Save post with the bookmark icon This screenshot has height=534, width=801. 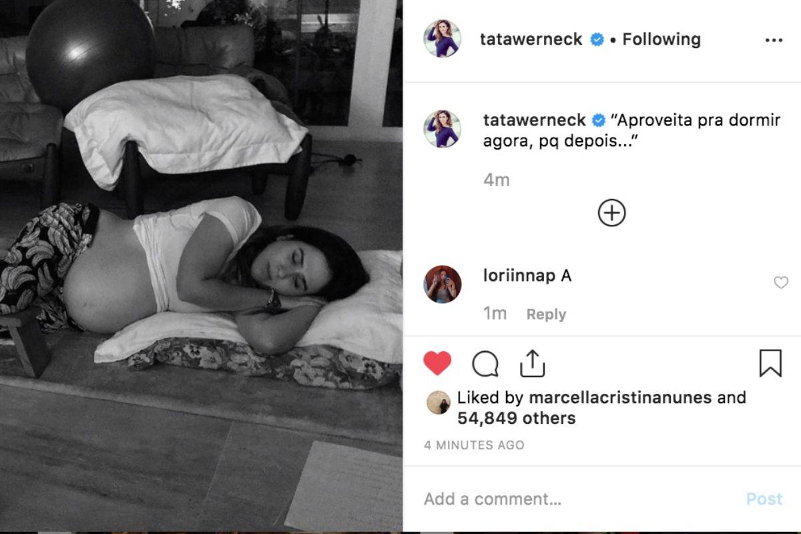[x=770, y=363]
